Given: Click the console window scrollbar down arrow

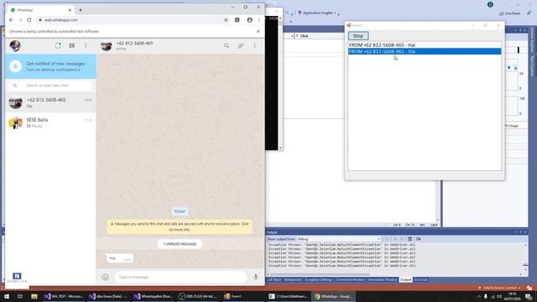Looking at the screenshot, I should pos(280,148).
